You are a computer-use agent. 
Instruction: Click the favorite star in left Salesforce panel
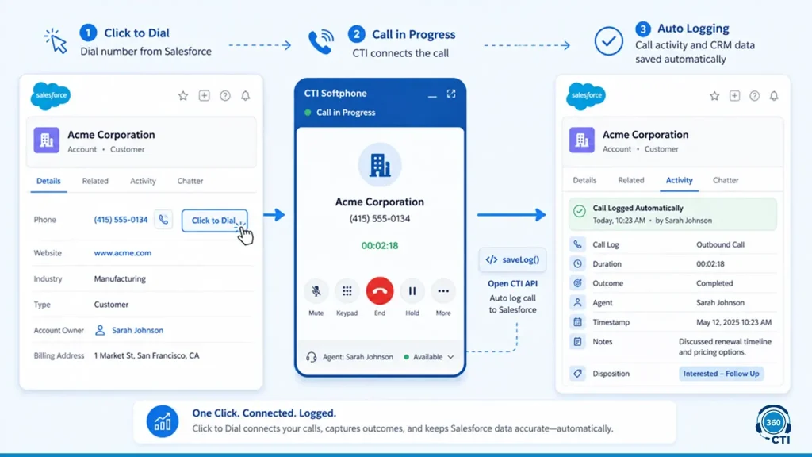point(183,95)
